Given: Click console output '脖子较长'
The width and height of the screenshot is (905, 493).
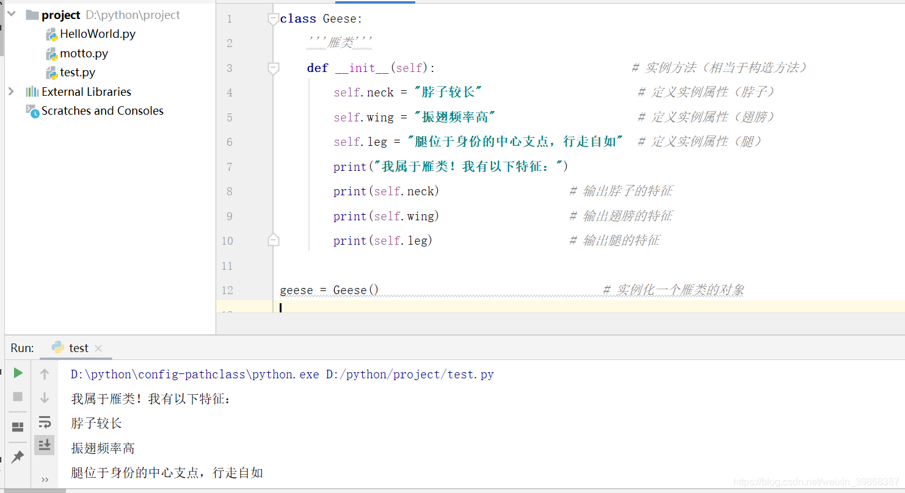Looking at the screenshot, I should 96,423.
